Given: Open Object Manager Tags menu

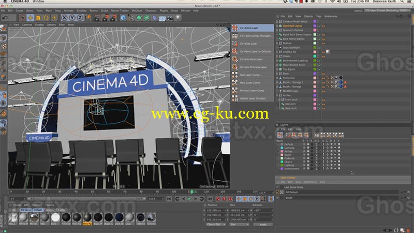Looking at the screenshot, I should [x=319, y=17].
